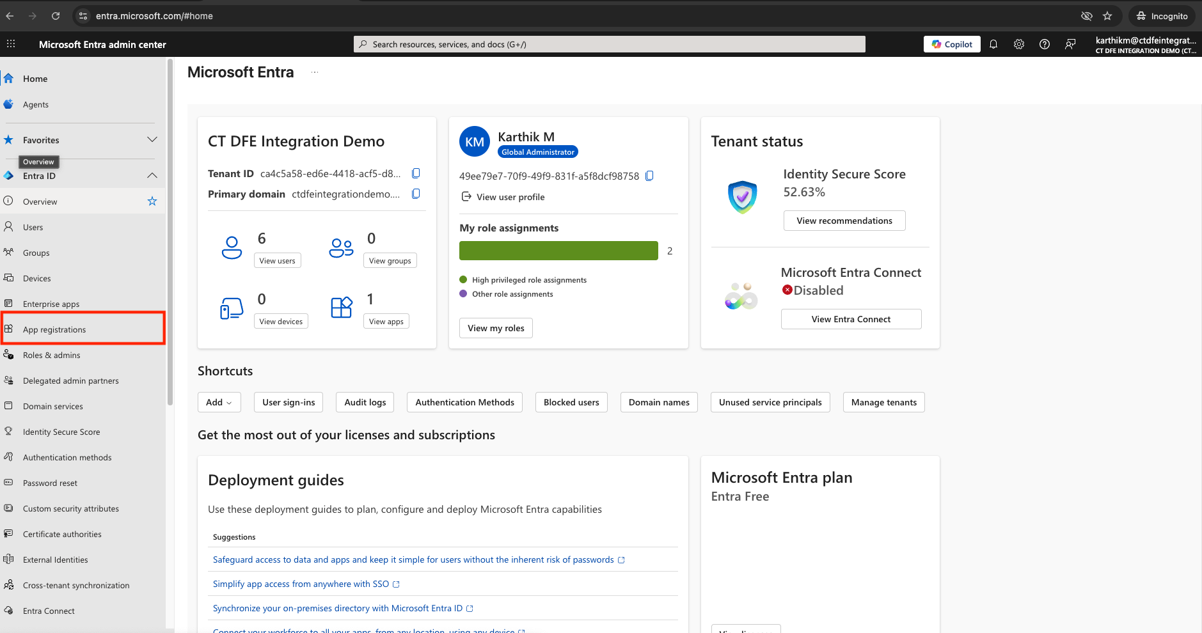Toggle favorite star for Overview
The image size is (1202, 633).
[152, 201]
